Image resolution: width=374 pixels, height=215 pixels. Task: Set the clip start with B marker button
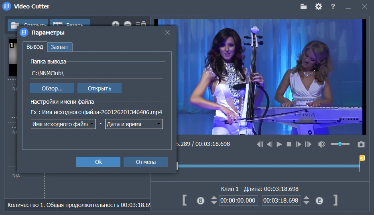pyautogui.click(x=201, y=201)
